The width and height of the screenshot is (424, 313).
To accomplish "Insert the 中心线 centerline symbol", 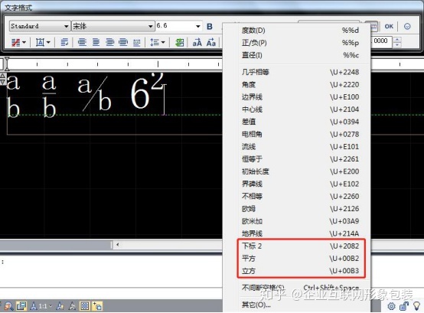I will 300,109.
